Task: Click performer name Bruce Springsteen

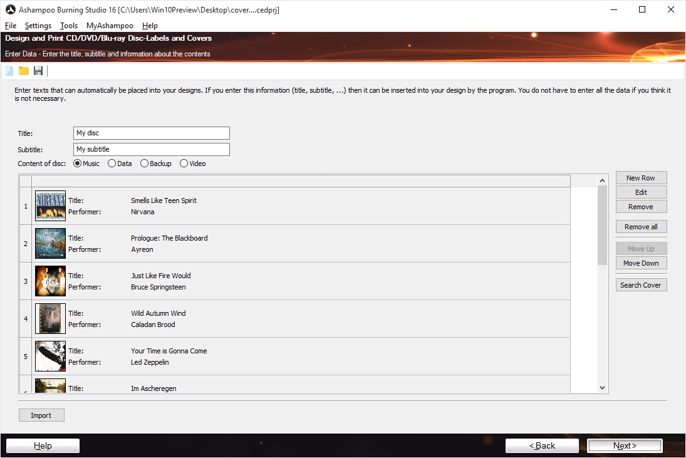Action: (159, 287)
